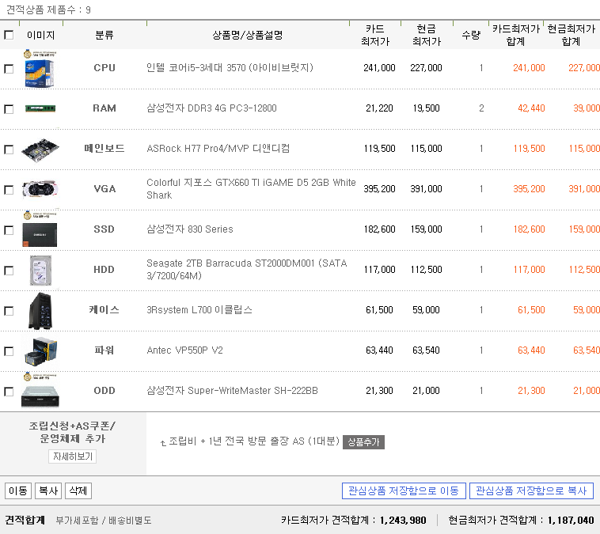Screen dimensions: 600x534
Task: Check the select-all checkbox in header
Action: pos(9,35)
